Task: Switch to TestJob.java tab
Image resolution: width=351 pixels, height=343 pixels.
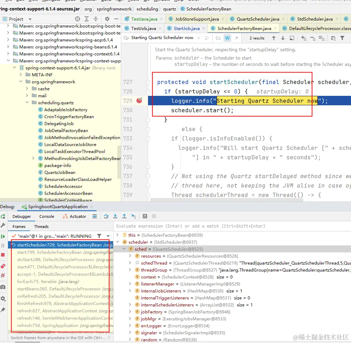Action: coord(143,29)
